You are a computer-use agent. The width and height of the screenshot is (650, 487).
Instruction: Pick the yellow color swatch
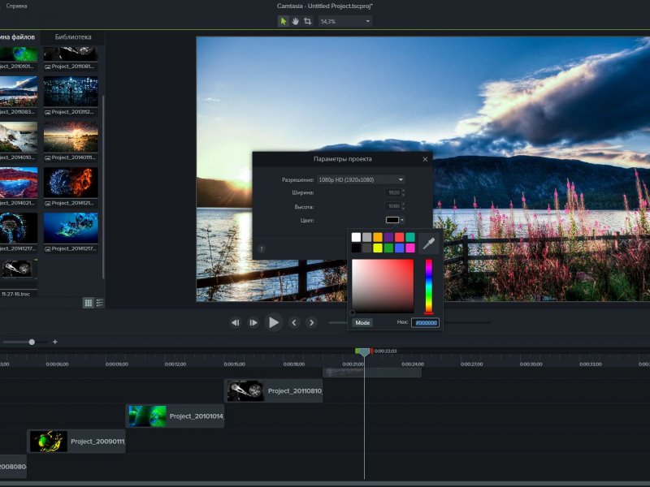click(x=378, y=248)
